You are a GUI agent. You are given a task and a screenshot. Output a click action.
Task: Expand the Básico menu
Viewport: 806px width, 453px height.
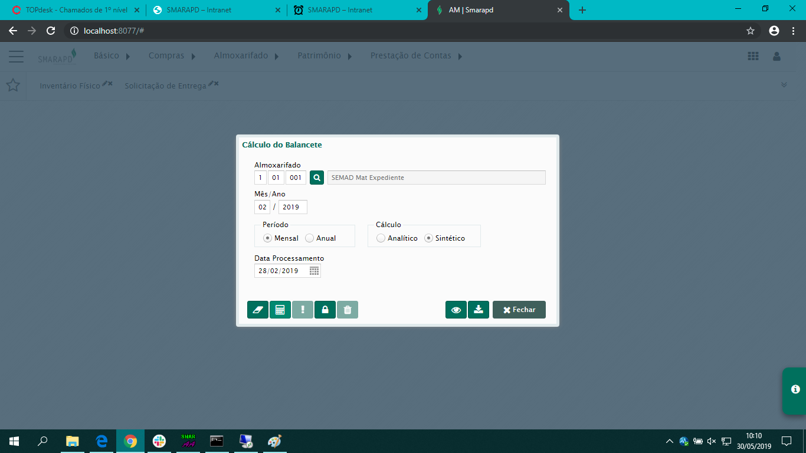click(112, 55)
